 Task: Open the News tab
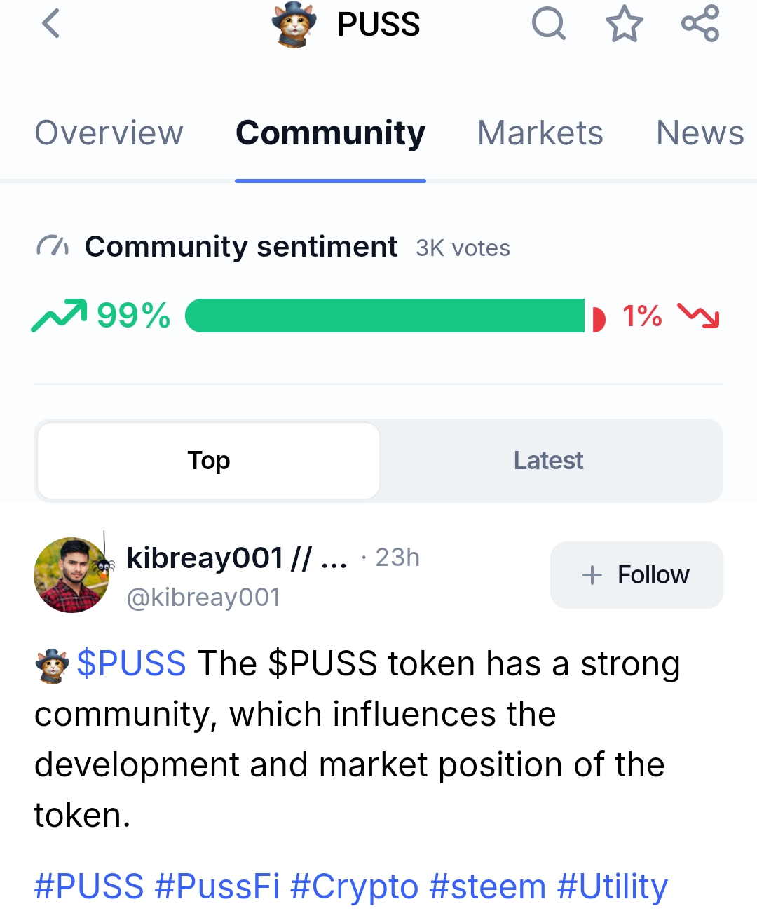[x=700, y=133]
